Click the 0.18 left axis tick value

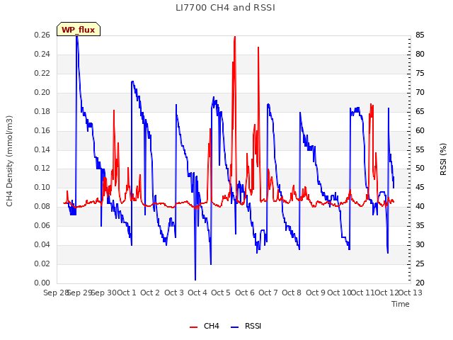(42, 111)
